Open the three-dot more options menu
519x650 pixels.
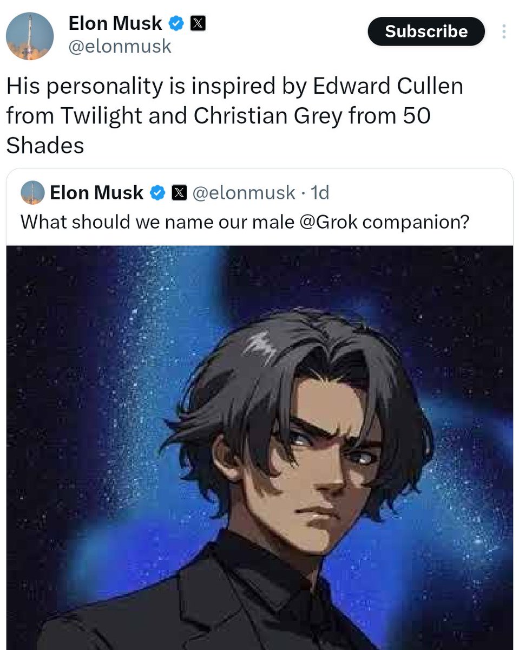tap(504, 31)
